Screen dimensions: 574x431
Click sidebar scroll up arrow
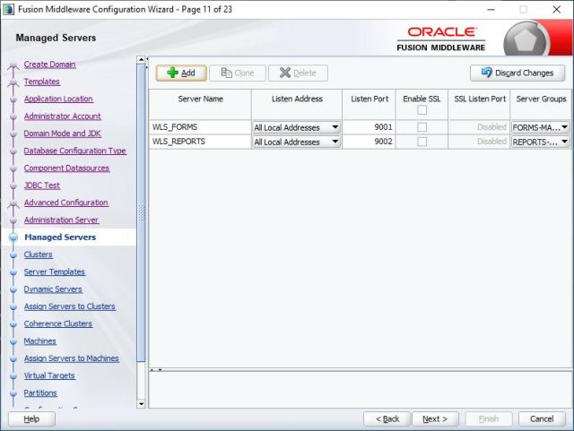click(x=141, y=59)
